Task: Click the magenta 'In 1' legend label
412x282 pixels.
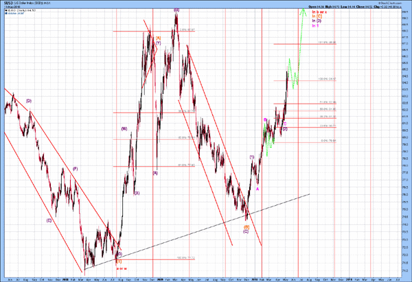Action: [x=315, y=26]
